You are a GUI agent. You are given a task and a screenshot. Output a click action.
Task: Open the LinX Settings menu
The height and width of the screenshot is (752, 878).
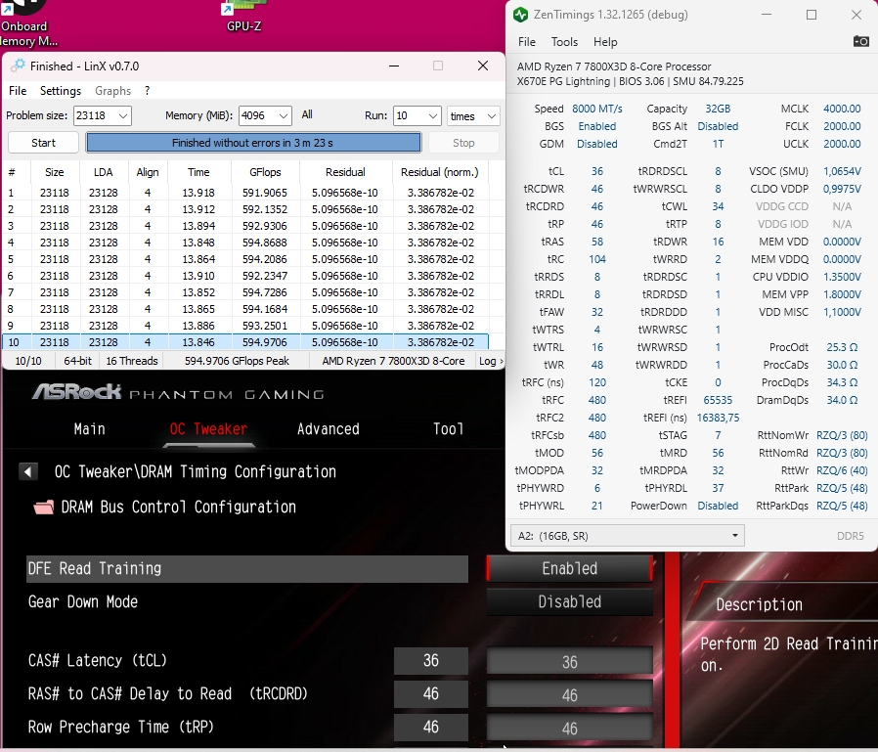[61, 91]
